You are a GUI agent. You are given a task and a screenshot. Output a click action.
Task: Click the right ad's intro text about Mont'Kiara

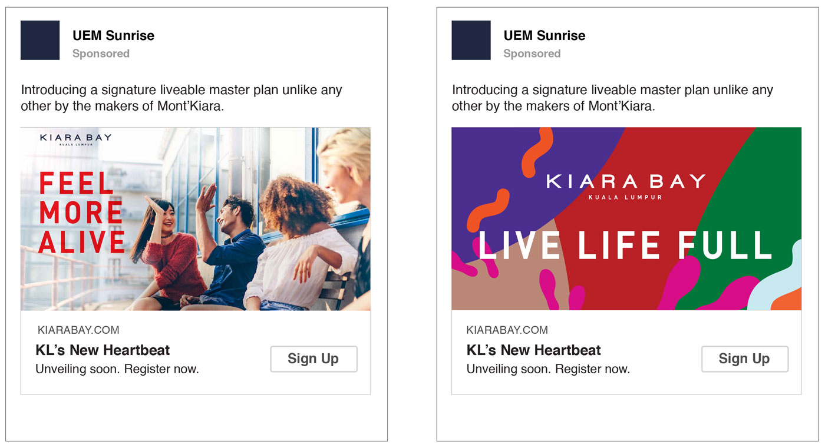tap(612, 98)
